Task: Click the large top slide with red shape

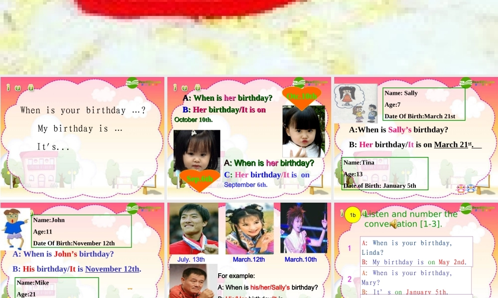Action: click(x=249, y=37)
